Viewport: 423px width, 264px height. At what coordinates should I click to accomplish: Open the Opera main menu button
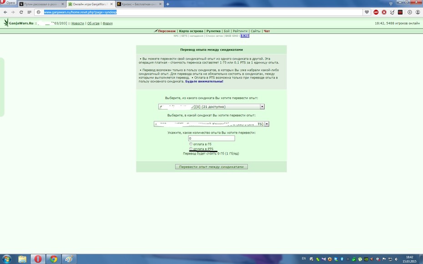pos(8,2)
